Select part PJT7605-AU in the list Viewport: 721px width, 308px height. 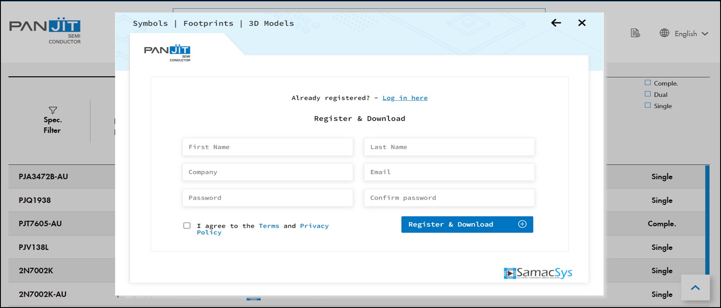(x=40, y=223)
